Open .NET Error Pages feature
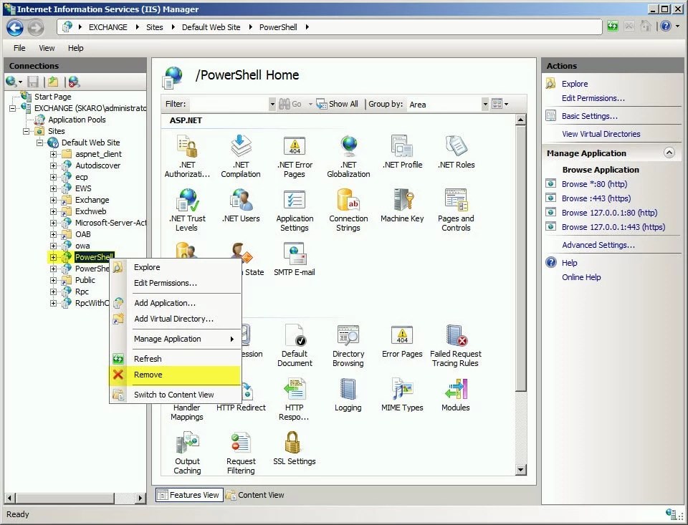The height and width of the screenshot is (525, 688). [295, 156]
